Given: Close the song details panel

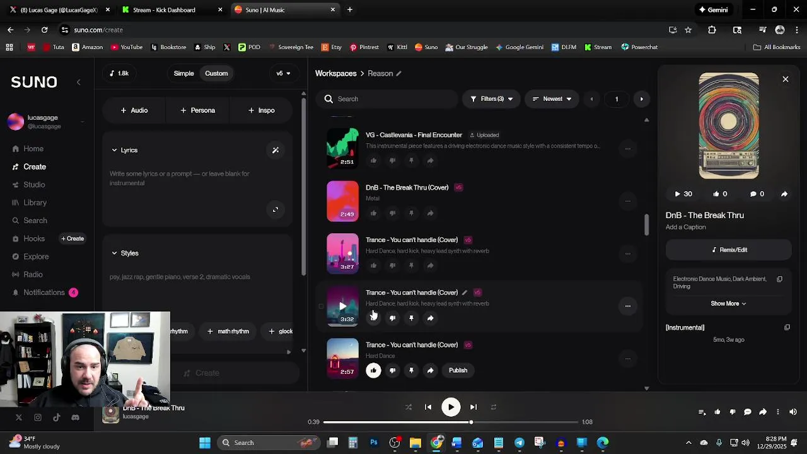Looking at the screenshot, I should [x=786, y=79].
